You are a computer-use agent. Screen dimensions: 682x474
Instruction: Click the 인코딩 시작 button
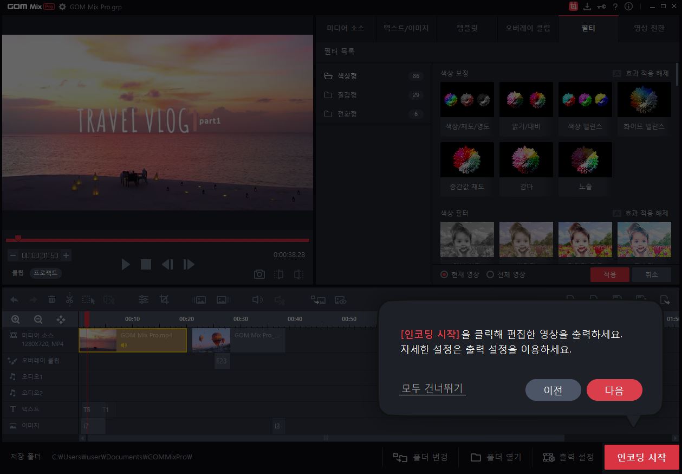coord(641,457)
